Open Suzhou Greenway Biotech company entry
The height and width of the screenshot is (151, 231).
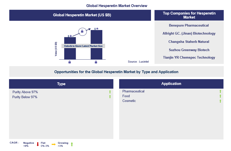click(189, 50)
